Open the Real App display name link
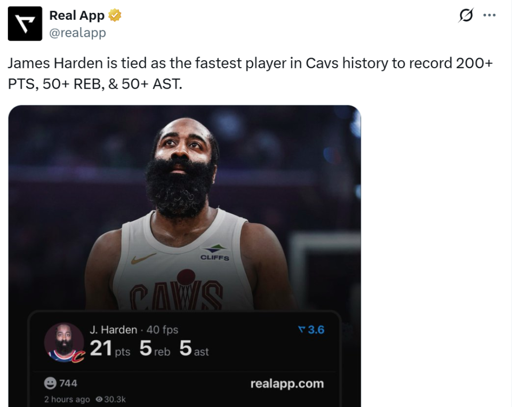 (x=77, y=16)
